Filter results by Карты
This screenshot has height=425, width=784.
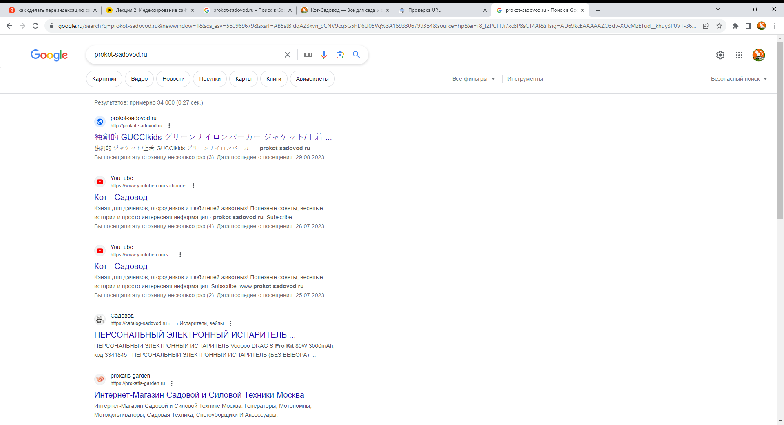click(x=244, y=79)
